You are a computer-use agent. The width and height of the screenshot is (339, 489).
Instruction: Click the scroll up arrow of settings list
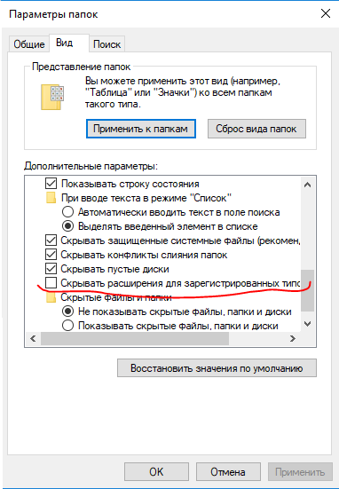(308, 185)
